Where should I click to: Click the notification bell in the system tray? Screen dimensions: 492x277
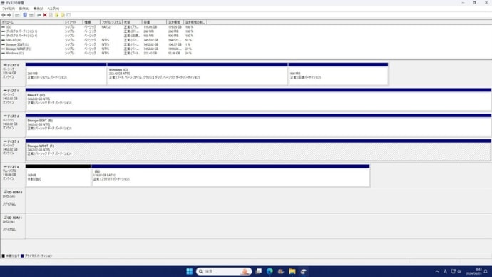click(x=486, y=271)
